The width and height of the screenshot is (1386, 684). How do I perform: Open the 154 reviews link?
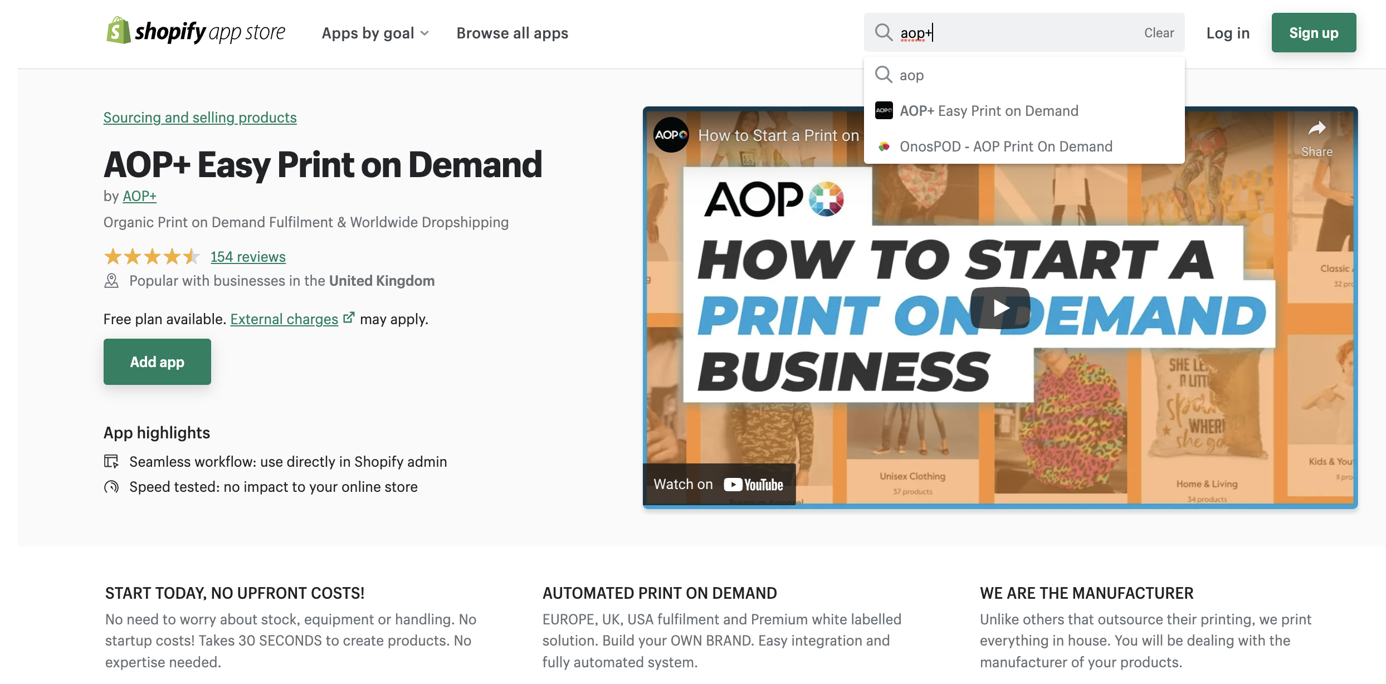(247, 256)
